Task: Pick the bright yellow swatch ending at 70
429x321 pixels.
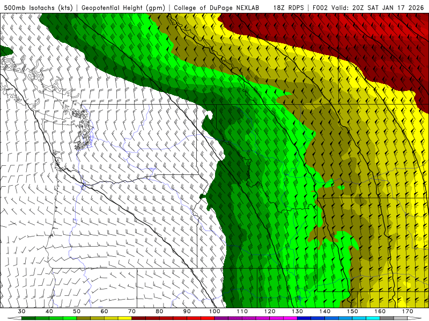Action: click(125, 318)
